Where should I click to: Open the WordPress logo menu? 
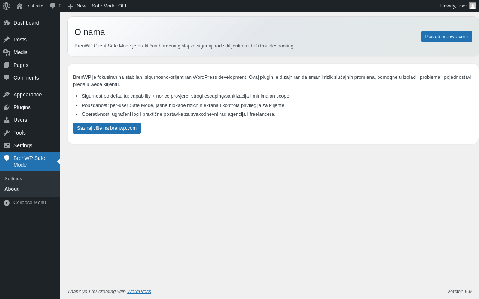6,6
